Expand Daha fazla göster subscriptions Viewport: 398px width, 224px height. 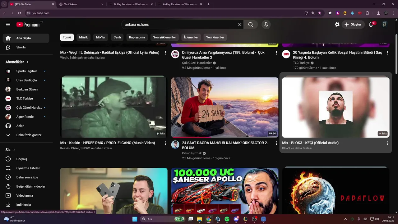(x=26, y=135)
